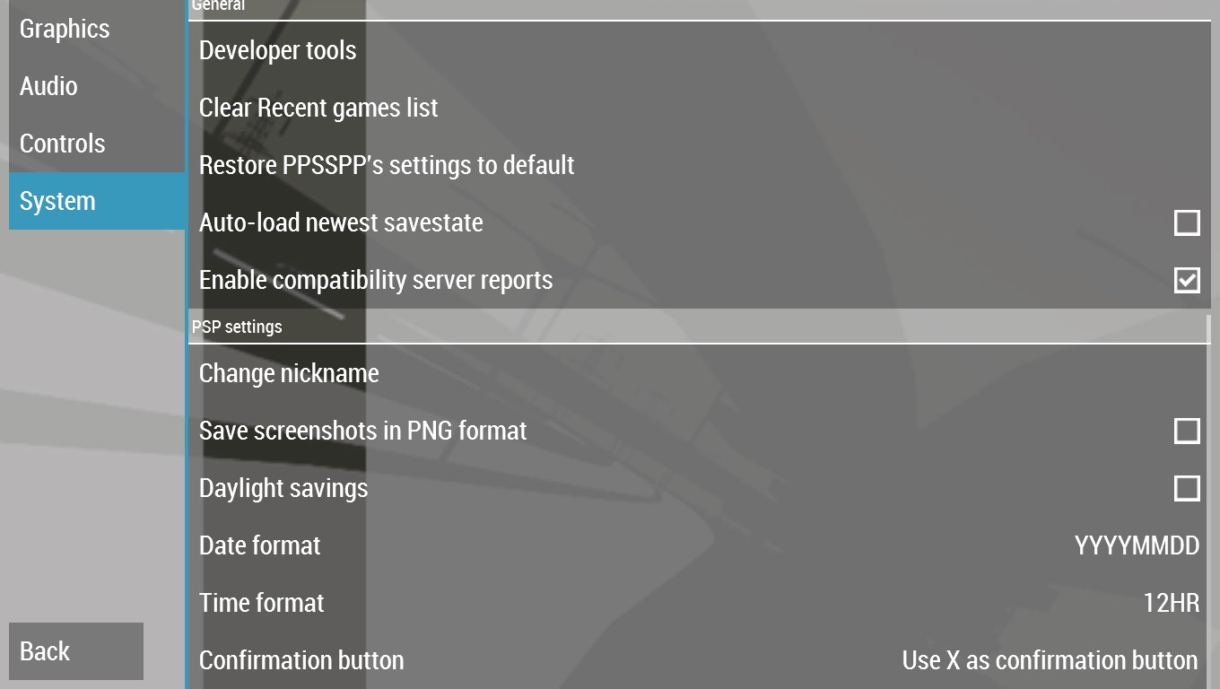Open the Audio settings tab
Viewport: 1220px width, 689px height.
tap(49, 86)
